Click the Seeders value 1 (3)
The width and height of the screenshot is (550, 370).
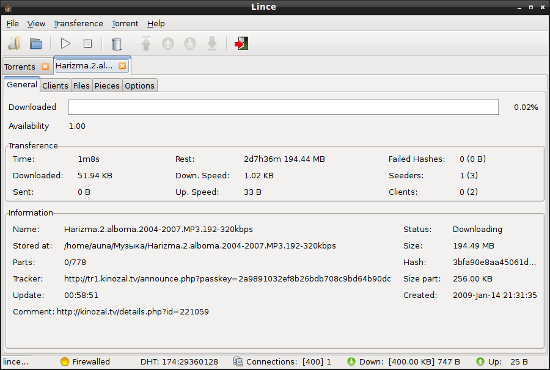[x=469, y=176]
